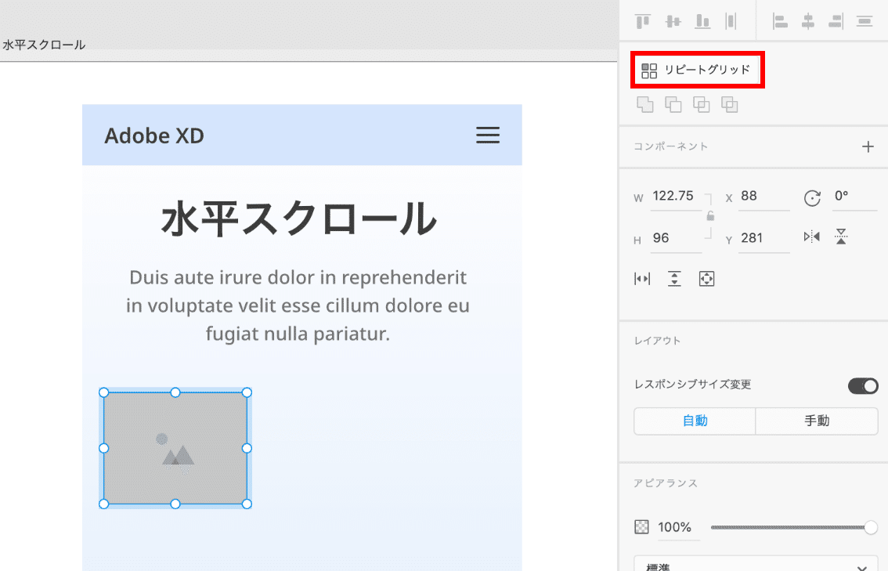This screenshot has width=888, height=571.
Task: Click the opacity slider handle
Action: pos(871,527)
